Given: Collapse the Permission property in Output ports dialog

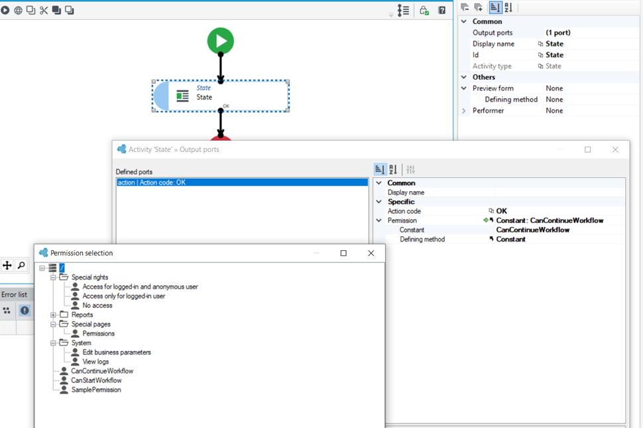Looking at the screenshot, I should (379, 220).
